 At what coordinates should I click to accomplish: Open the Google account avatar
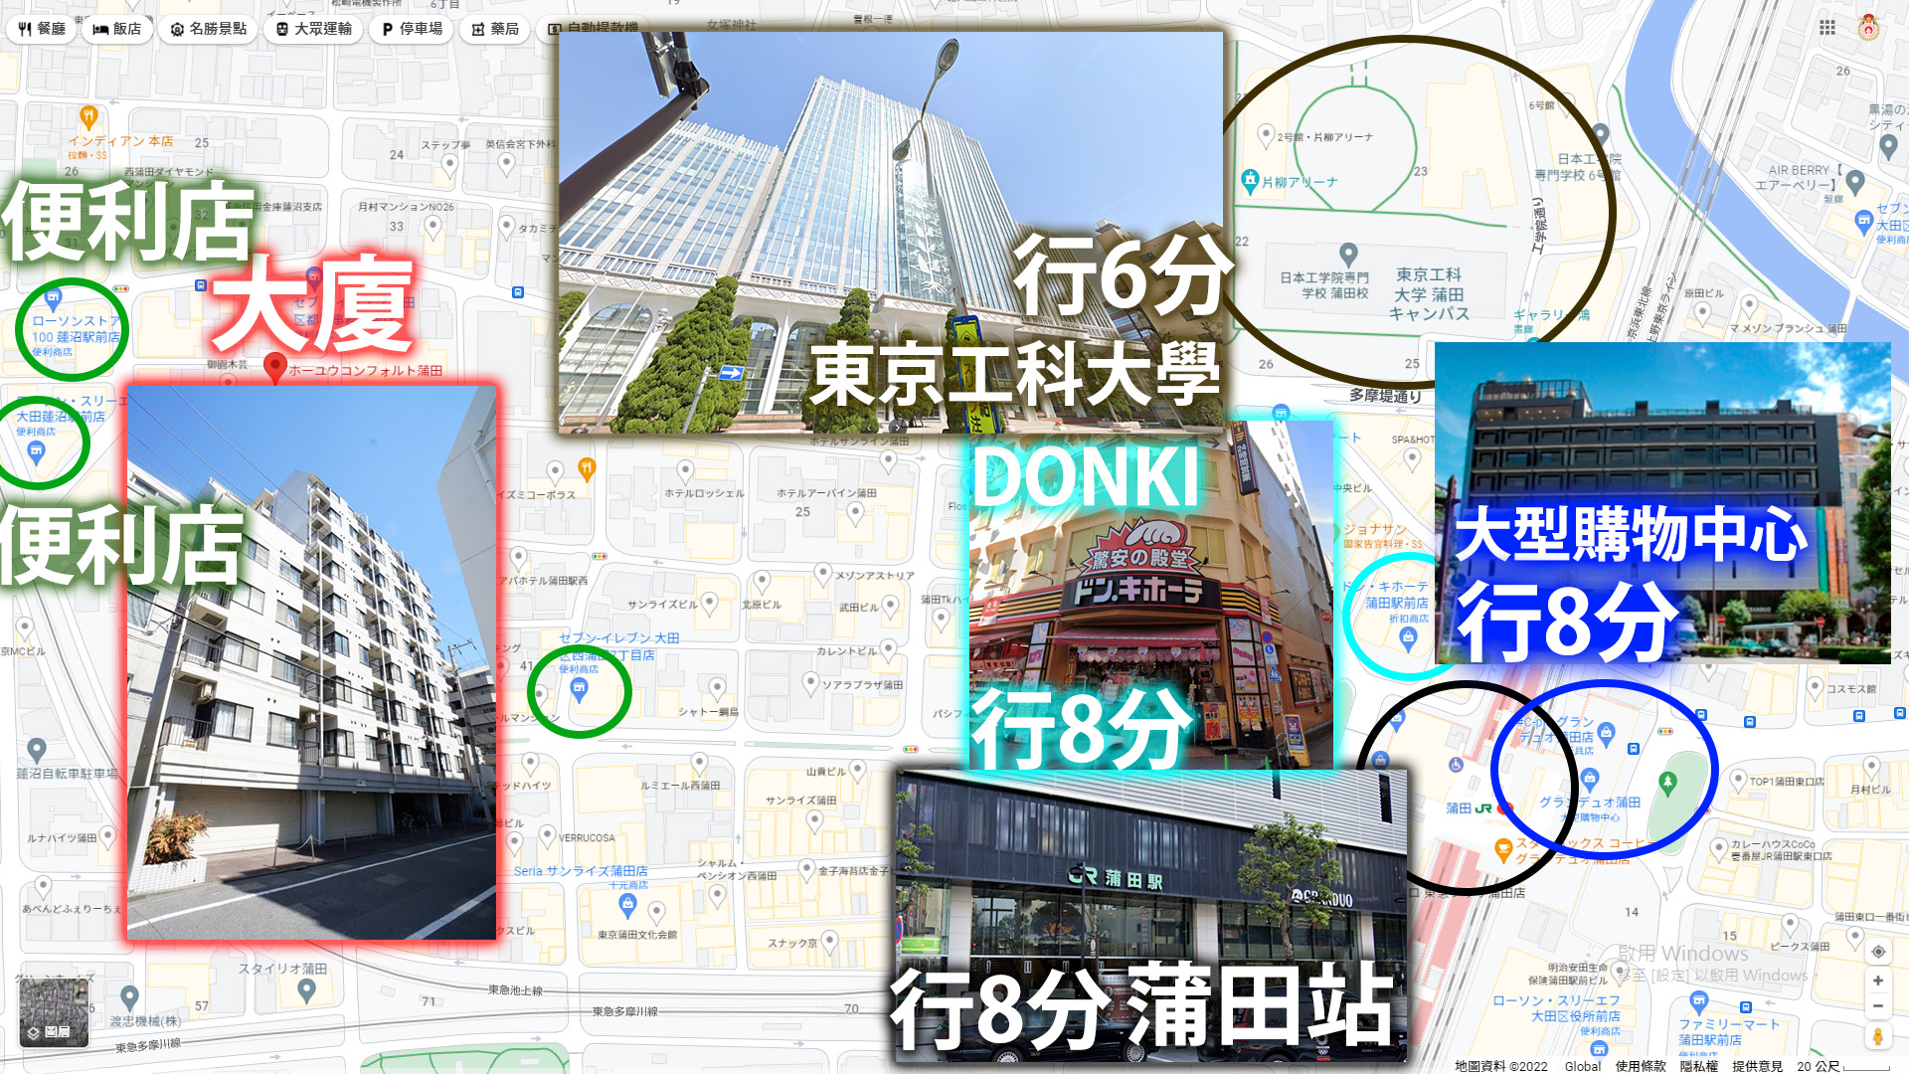1869,28
